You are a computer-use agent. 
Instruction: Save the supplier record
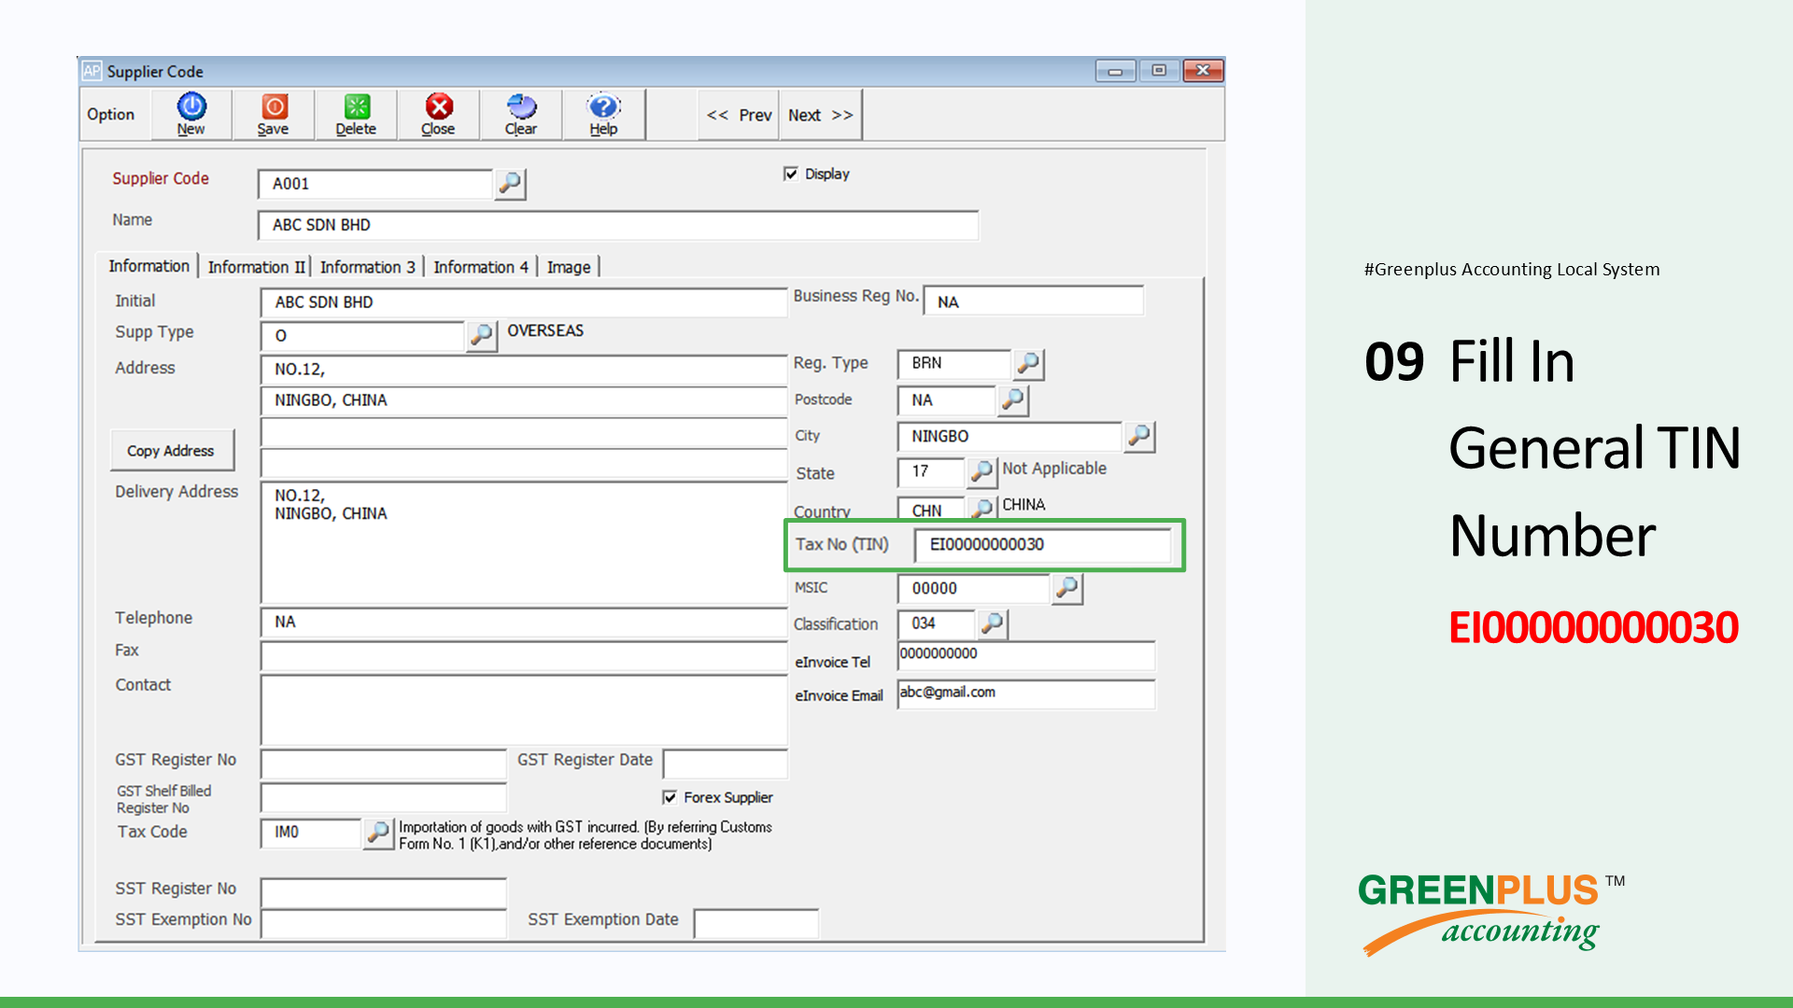(274, 114)
